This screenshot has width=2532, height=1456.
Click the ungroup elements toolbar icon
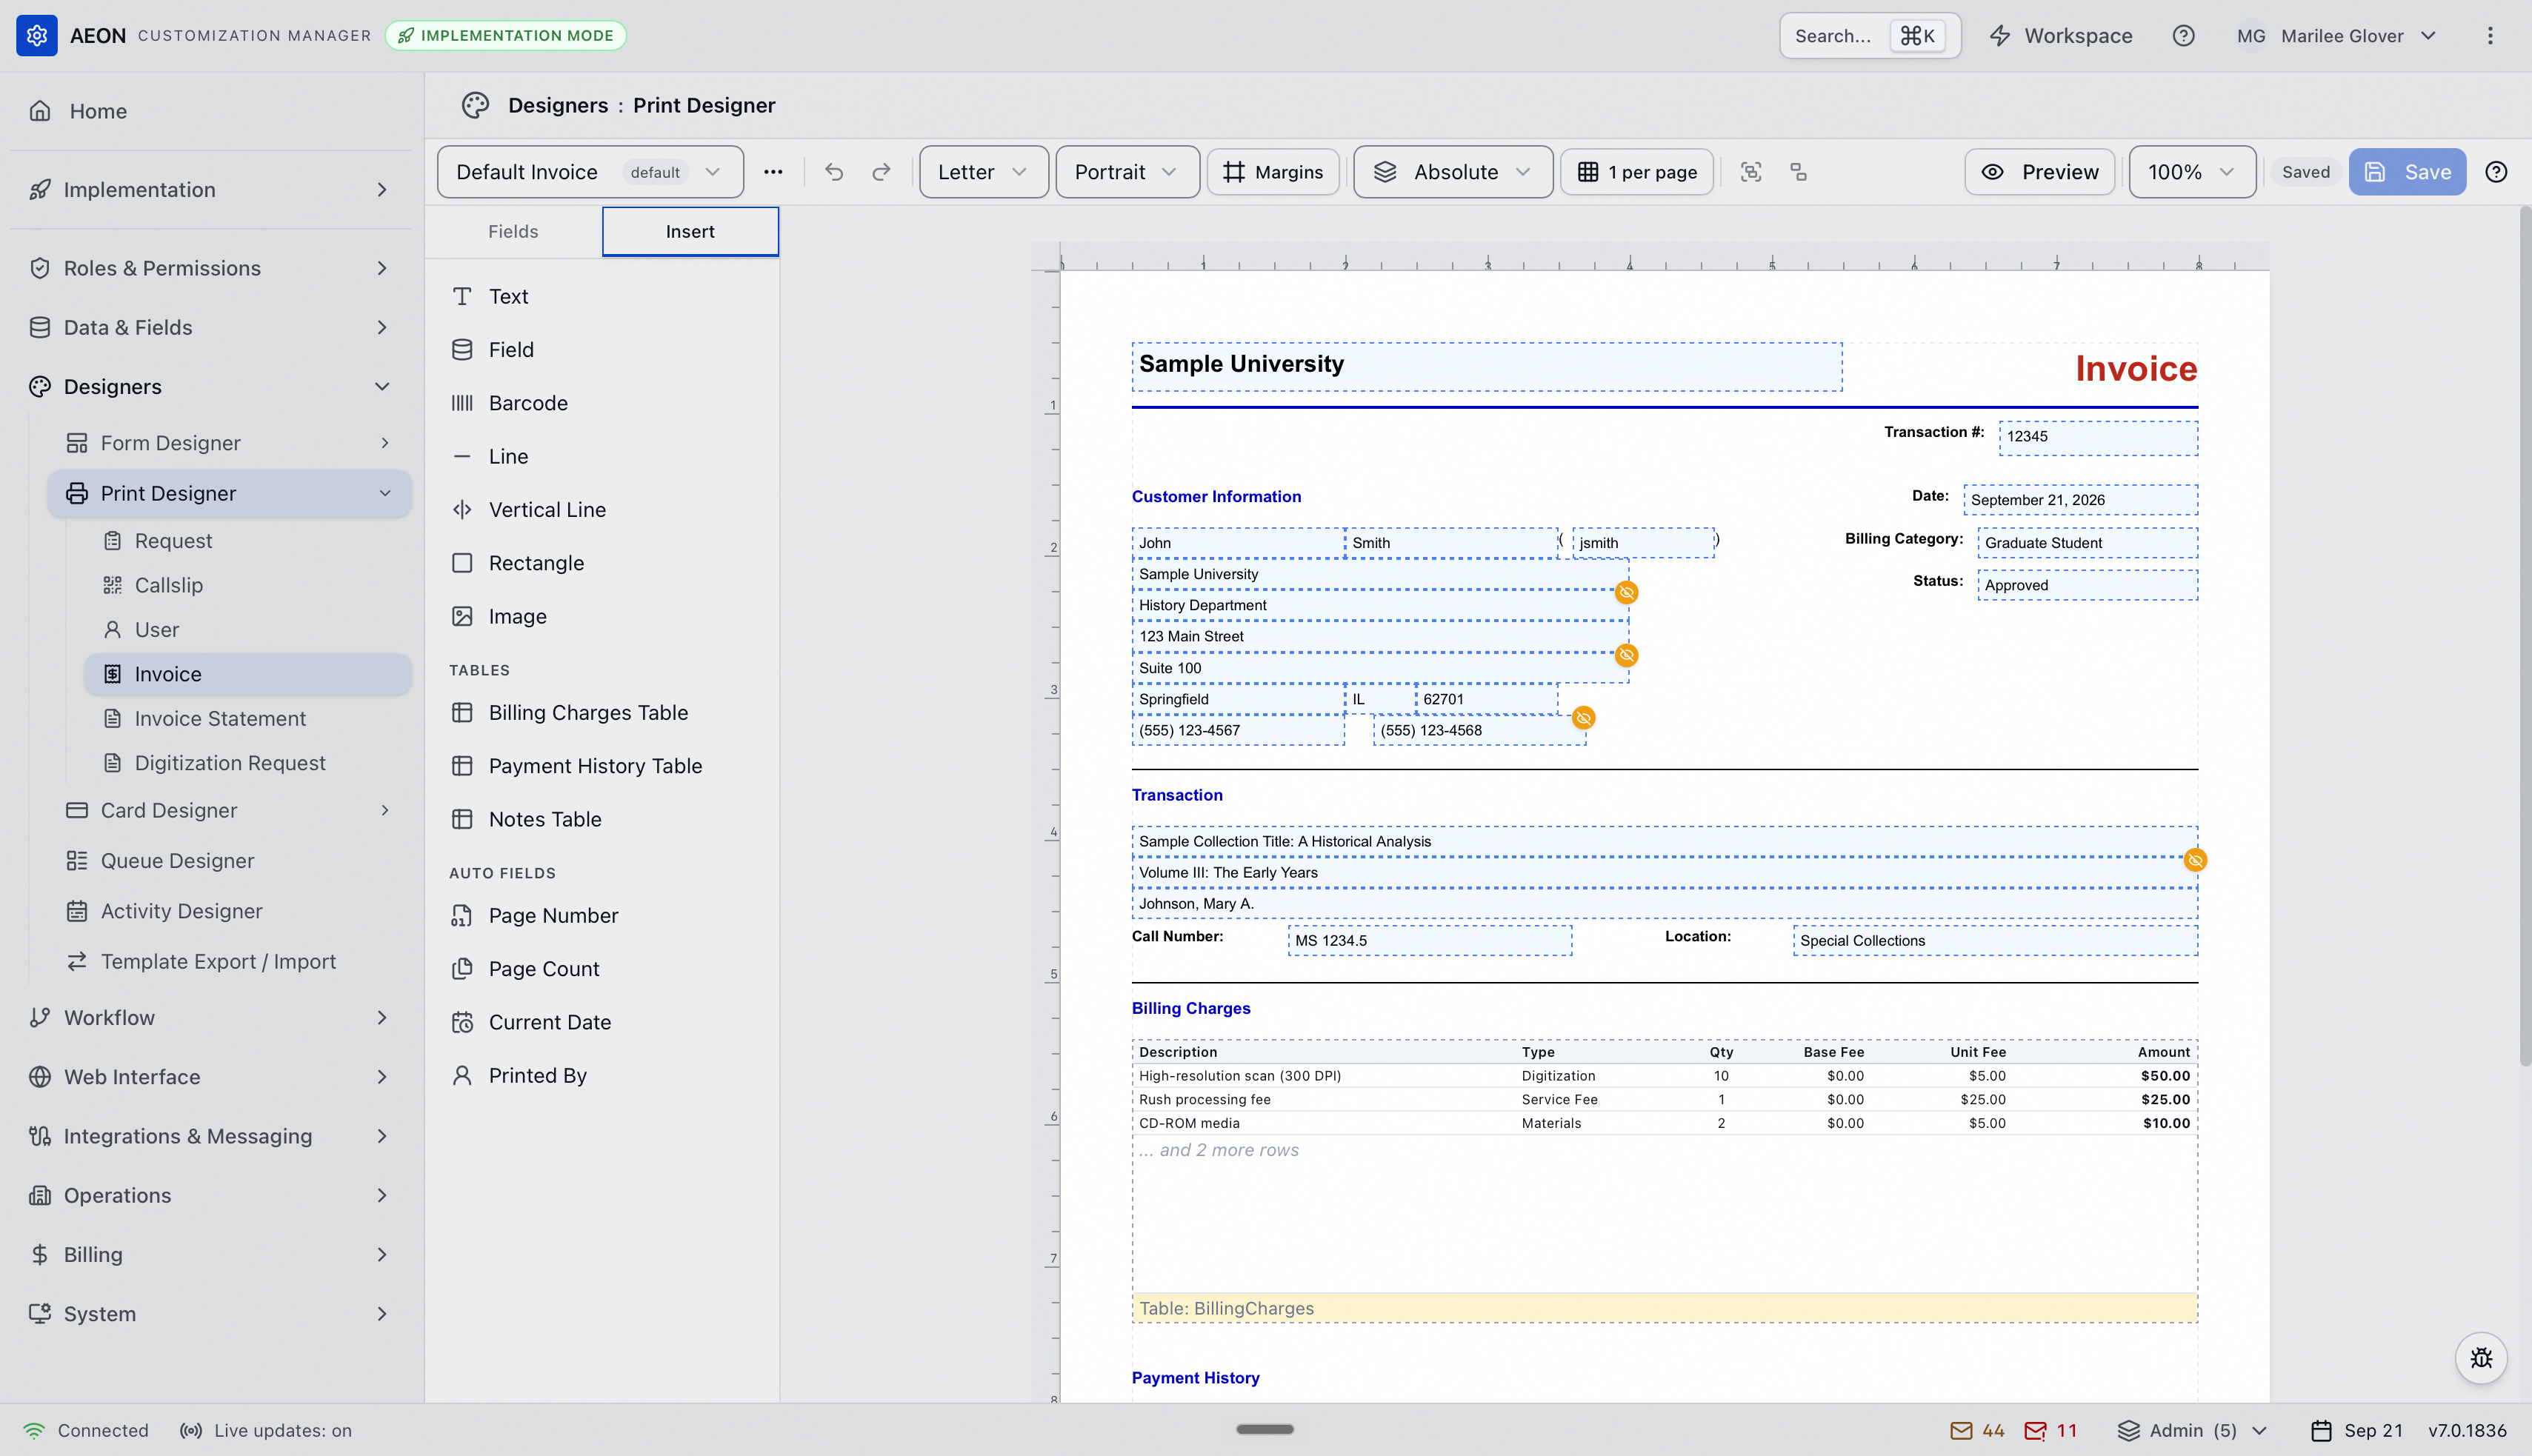point(1798,172)
